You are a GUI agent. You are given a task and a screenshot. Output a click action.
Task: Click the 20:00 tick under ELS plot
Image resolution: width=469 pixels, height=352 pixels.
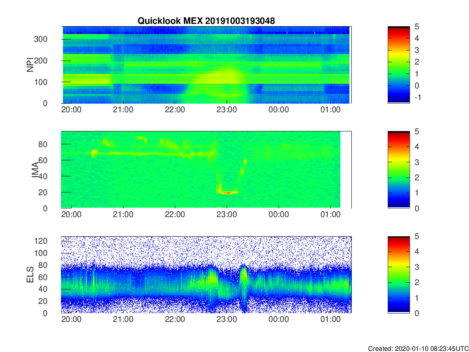71,319
